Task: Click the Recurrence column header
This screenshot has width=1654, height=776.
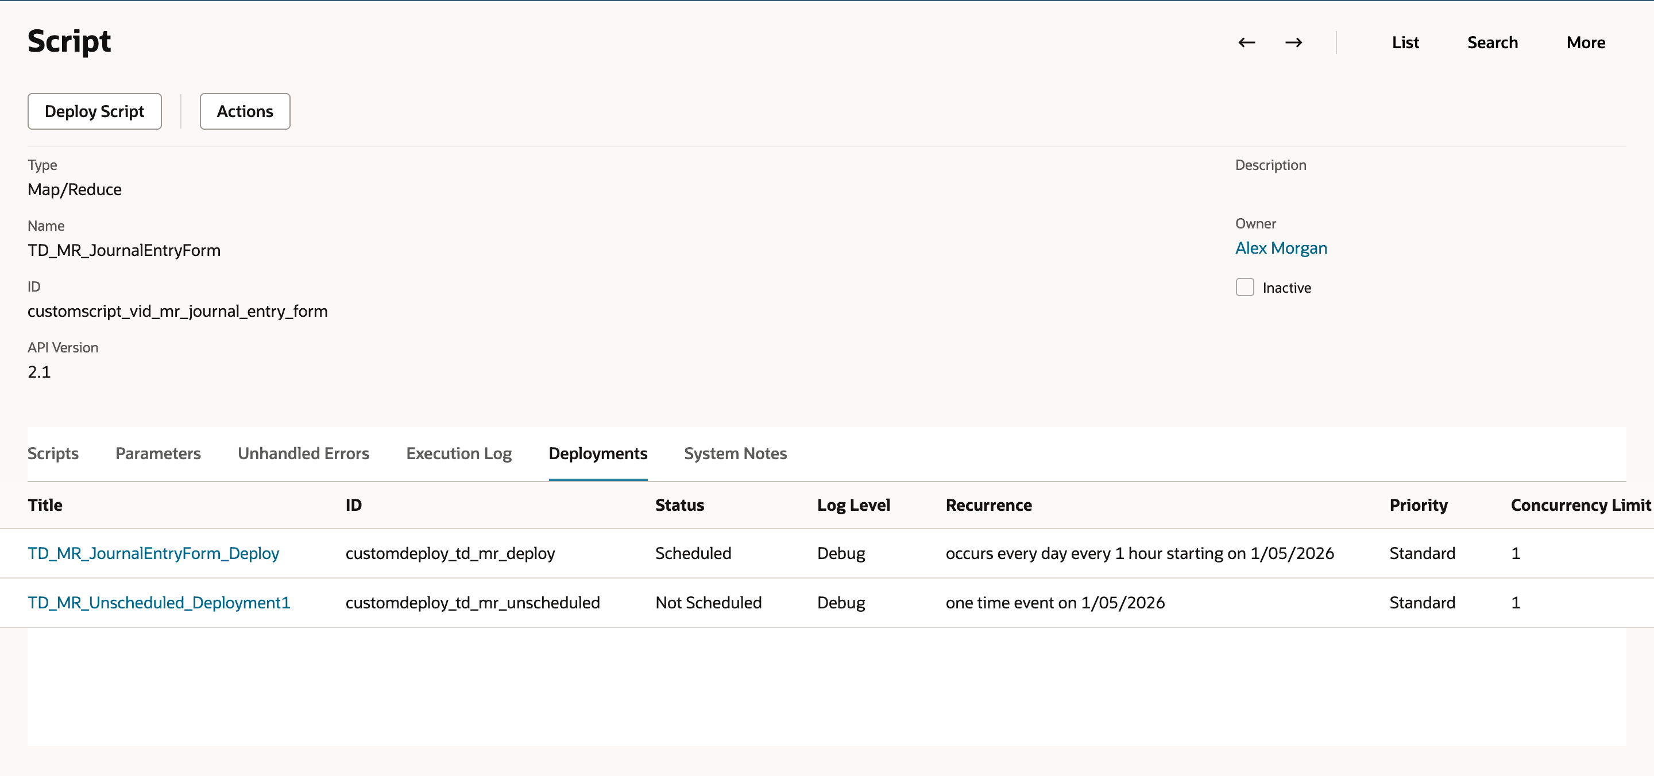Action: point(988,505)
